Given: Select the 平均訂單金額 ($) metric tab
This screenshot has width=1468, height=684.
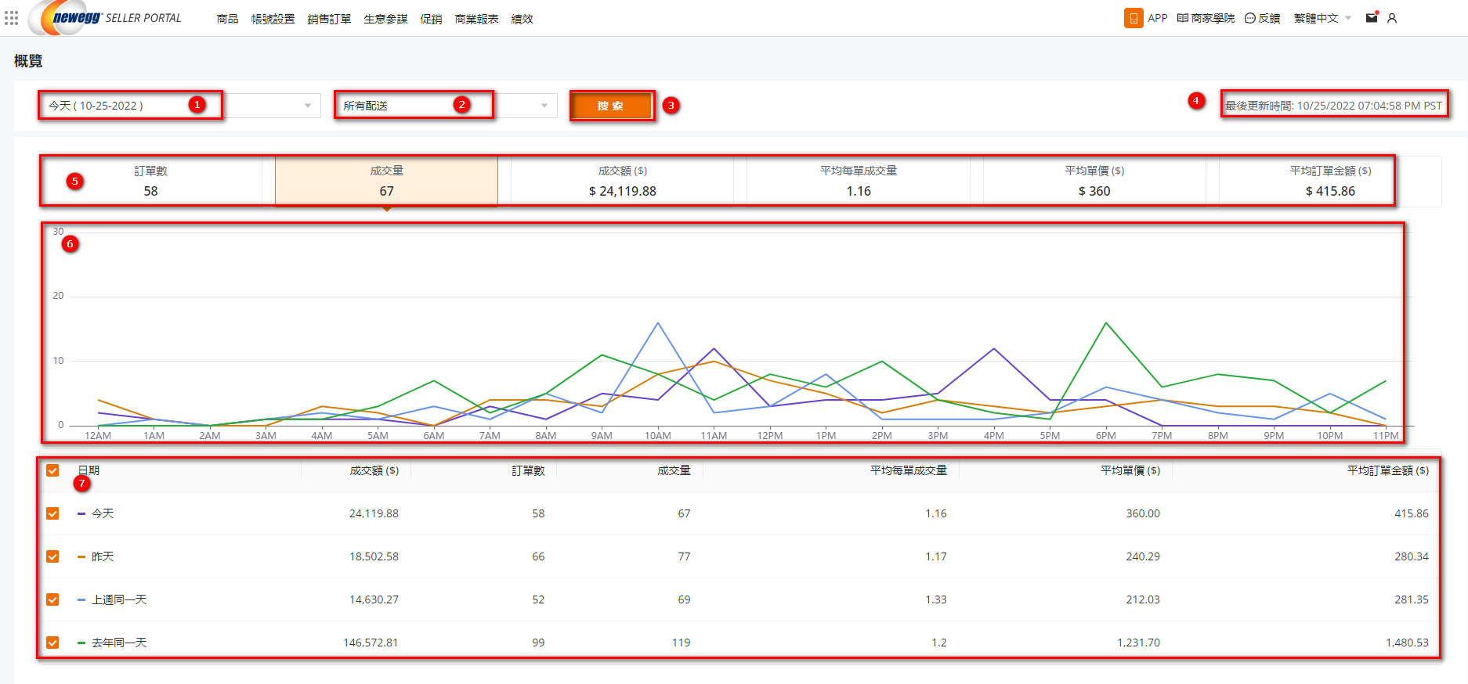Looking at the screenshot, I should coord(1330,181).
